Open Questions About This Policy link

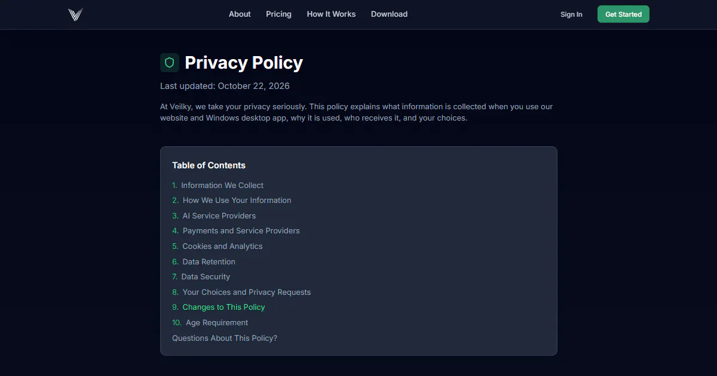(225, 338)
